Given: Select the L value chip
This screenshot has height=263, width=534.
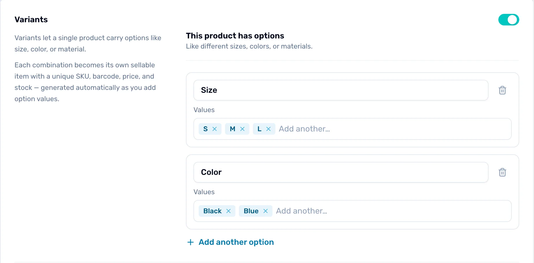Looking at the screenshot, I should point(264,129).
